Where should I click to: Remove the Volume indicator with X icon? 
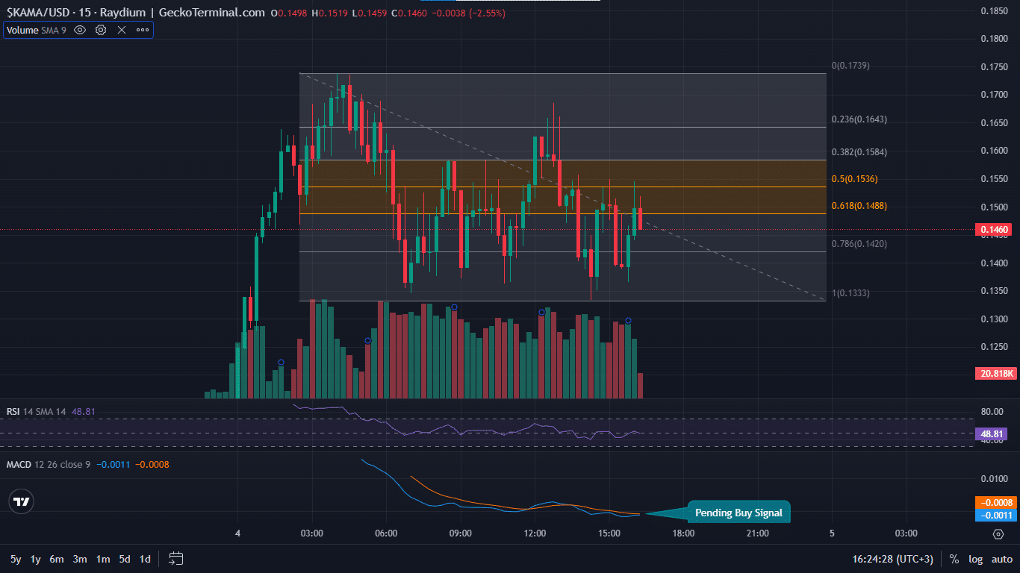coord(122,30)
